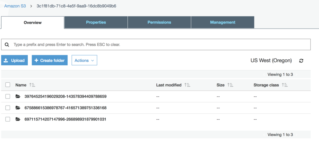The width and height of the screenshot is (319, 144).
Task: Navigate to Amazon S3 breadcrumb link
Action: [15, 6]
